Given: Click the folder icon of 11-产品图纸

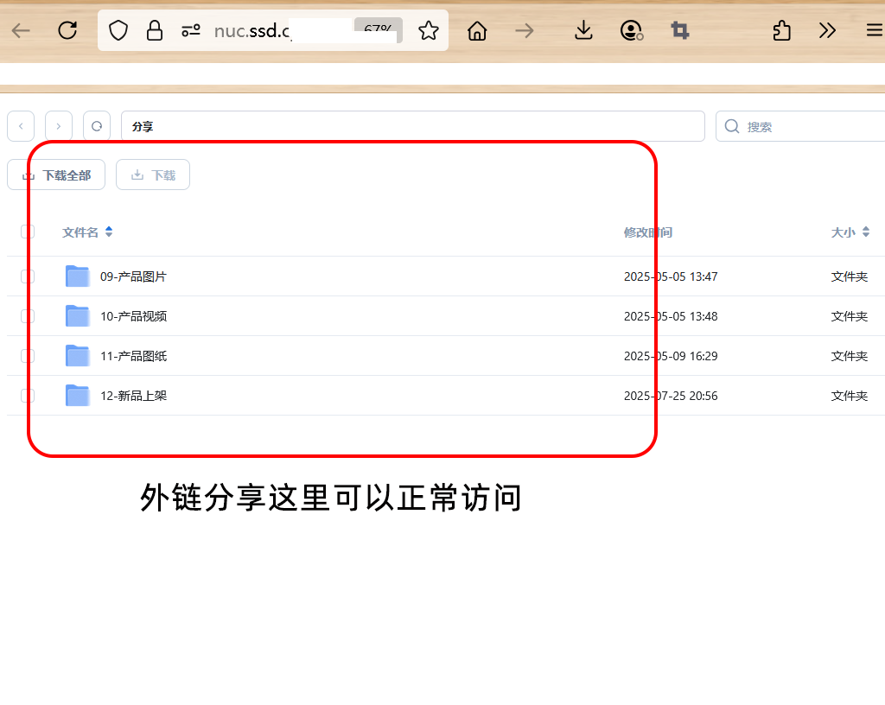Looking at the screenshot, I should tap(77, 356).
